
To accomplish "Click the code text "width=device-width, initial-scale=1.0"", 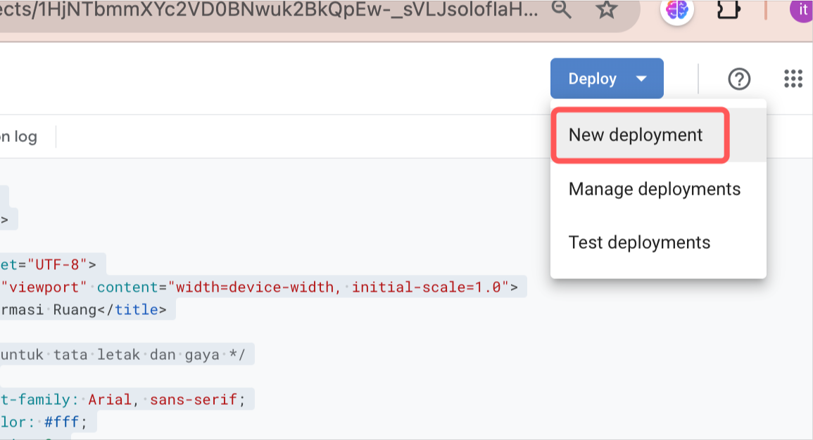I will click(x=338, y=287).
